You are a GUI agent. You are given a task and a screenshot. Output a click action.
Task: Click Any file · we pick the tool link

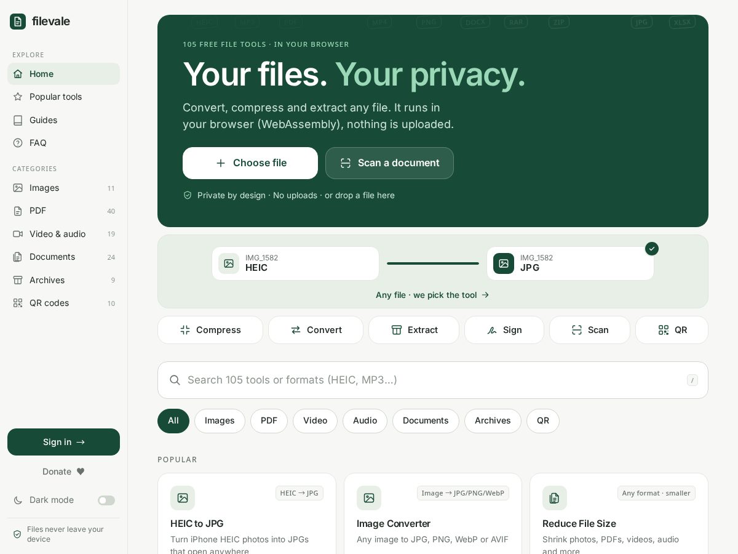click(432, 295)
